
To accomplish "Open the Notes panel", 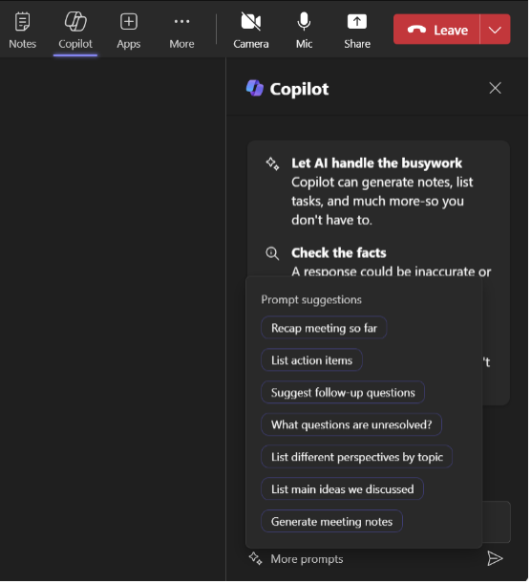I will 22,31.
